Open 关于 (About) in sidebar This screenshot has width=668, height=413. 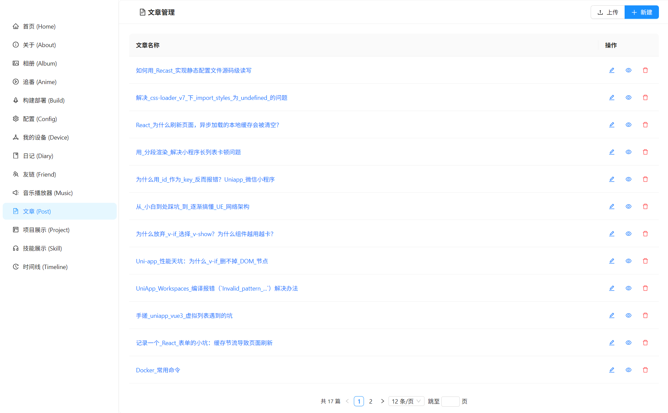pyautogui.click(x=60, y=45)
